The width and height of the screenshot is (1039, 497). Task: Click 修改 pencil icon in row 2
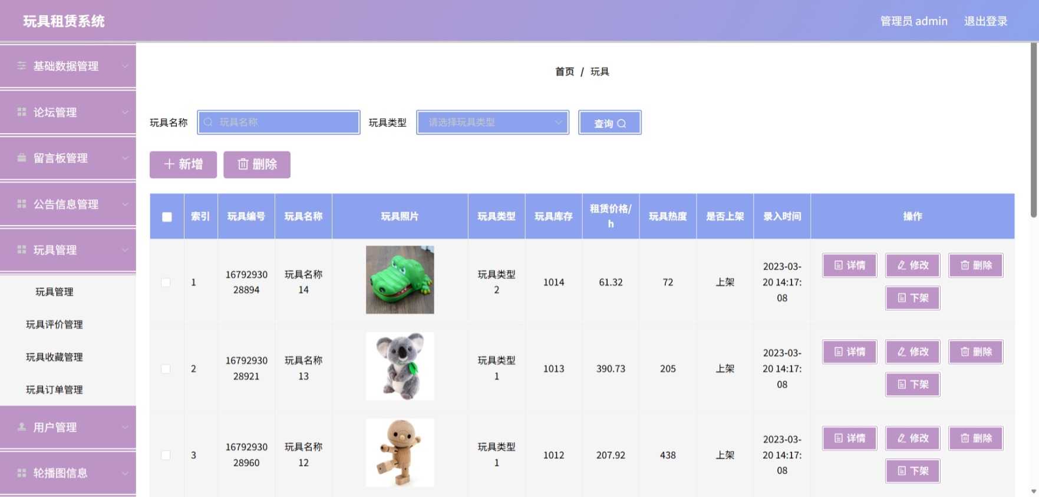[x=902, y=352]
